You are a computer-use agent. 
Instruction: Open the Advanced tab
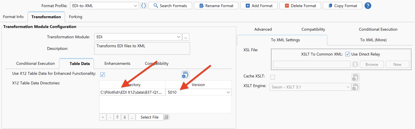point(263,29)
